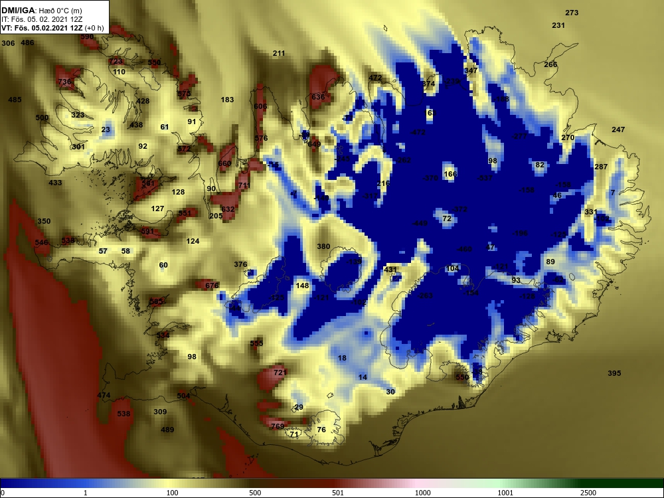
Task: Click the map value '723'
Action: coord(116,61)
